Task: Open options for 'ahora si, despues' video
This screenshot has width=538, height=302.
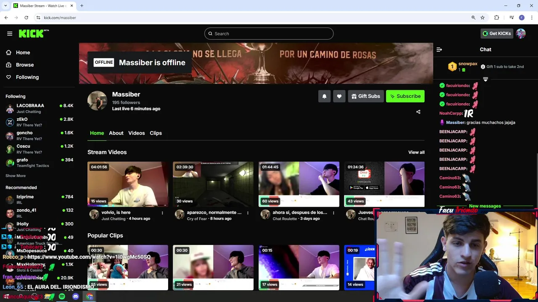Action: [x=334, y=213]
